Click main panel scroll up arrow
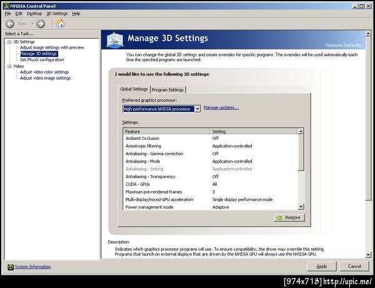This screenshot has height=288, width=375. [368, 34]
